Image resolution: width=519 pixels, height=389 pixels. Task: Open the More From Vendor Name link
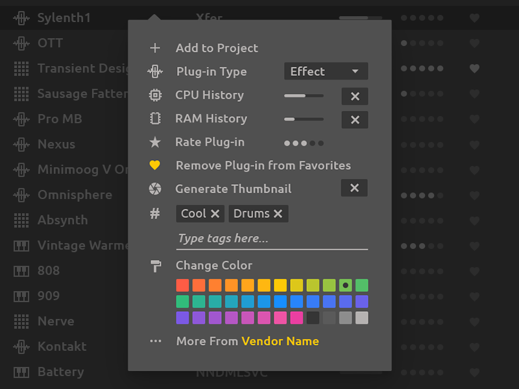click(x=280, y=341)
